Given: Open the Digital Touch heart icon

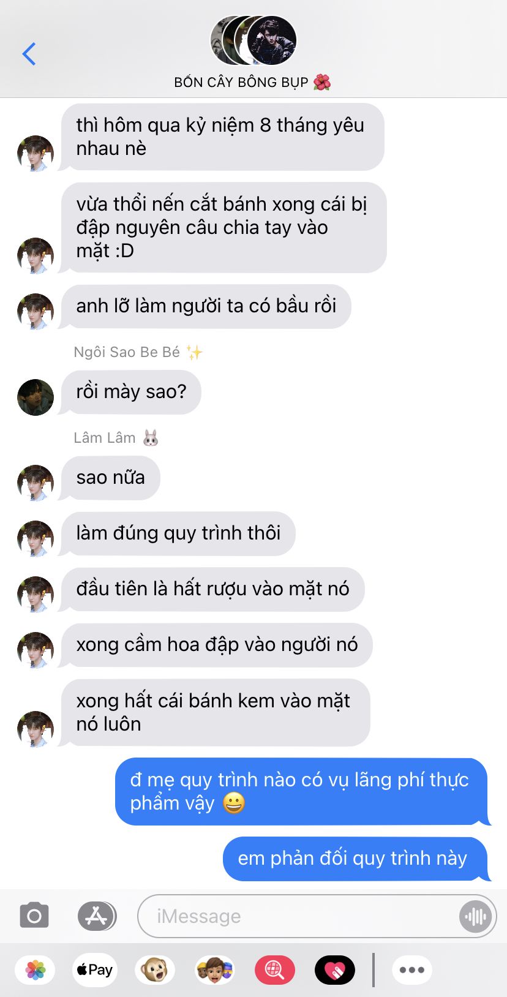Looking at the screenshot, I should (334, 970).
